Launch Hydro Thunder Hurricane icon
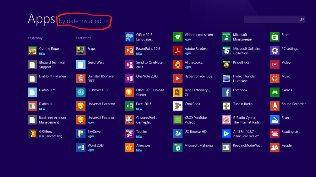 (226, 79)
